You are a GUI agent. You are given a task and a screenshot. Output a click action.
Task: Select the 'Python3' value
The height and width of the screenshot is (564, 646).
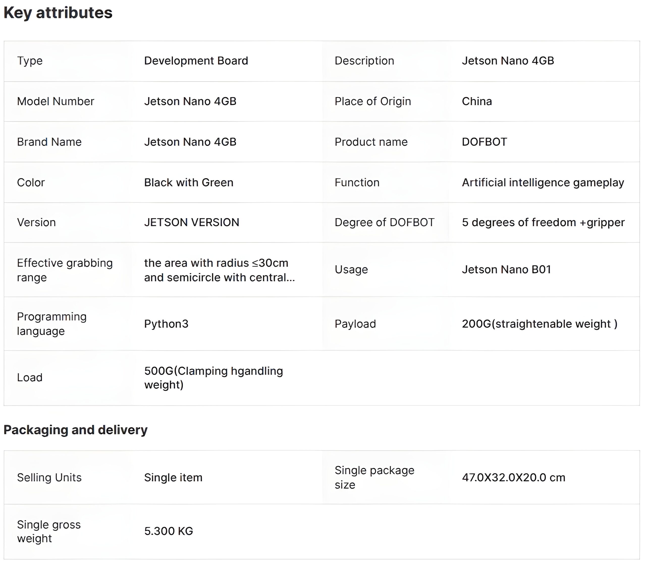[166, 324]
